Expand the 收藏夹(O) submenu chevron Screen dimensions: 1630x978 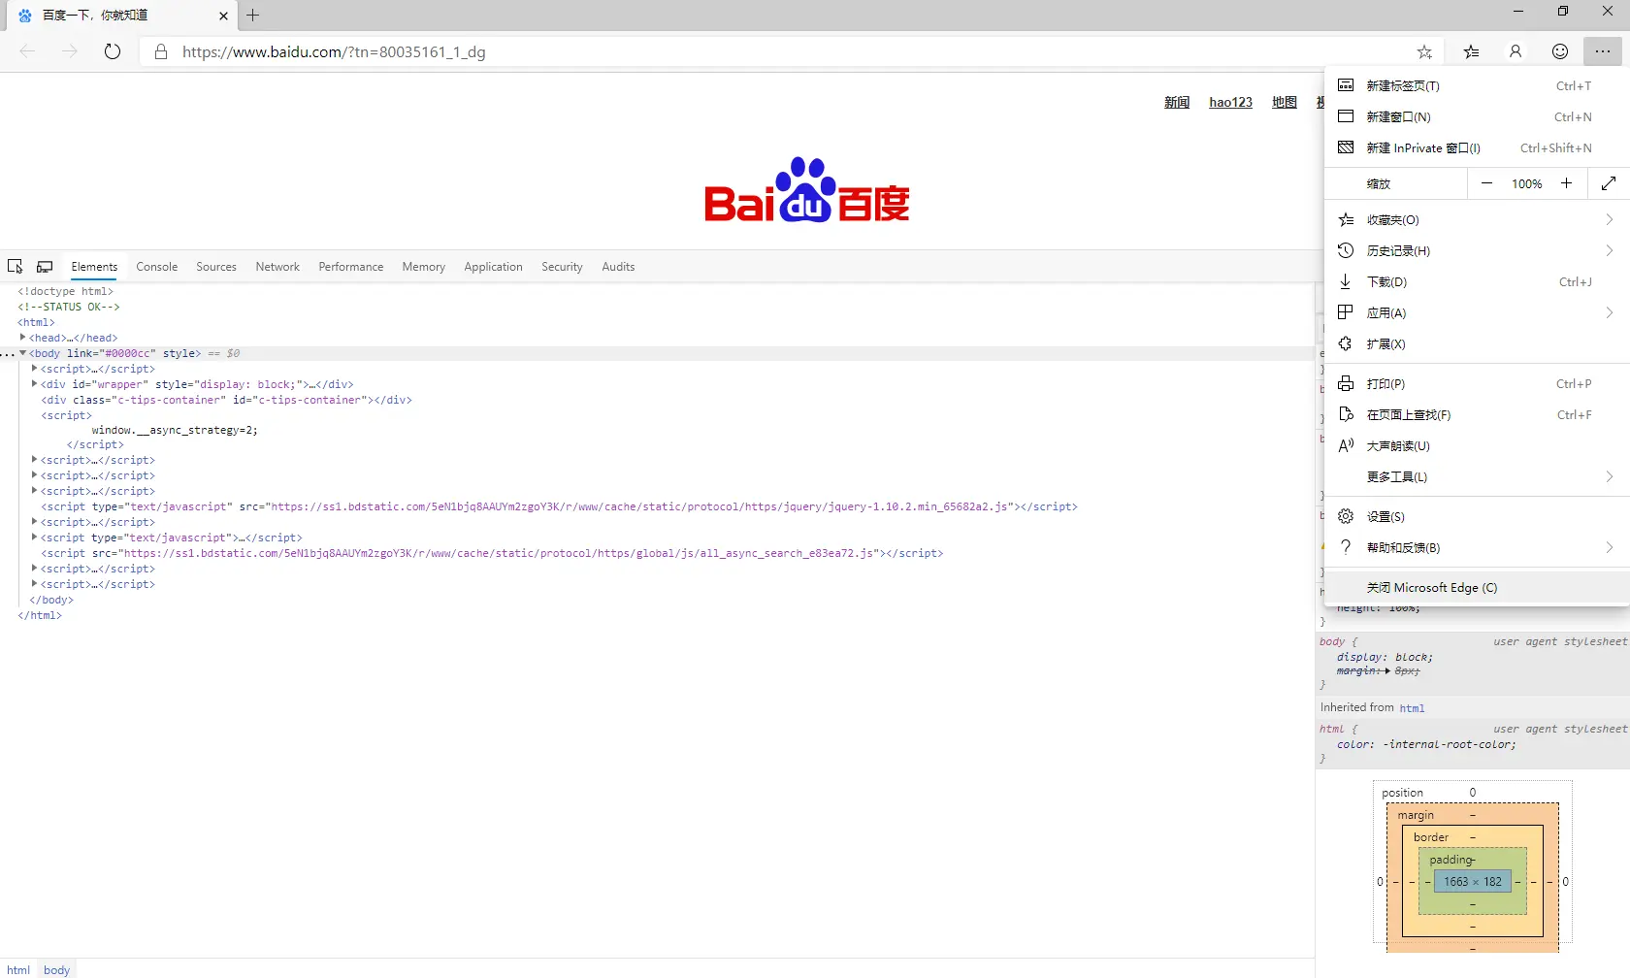pos(1610,219)
